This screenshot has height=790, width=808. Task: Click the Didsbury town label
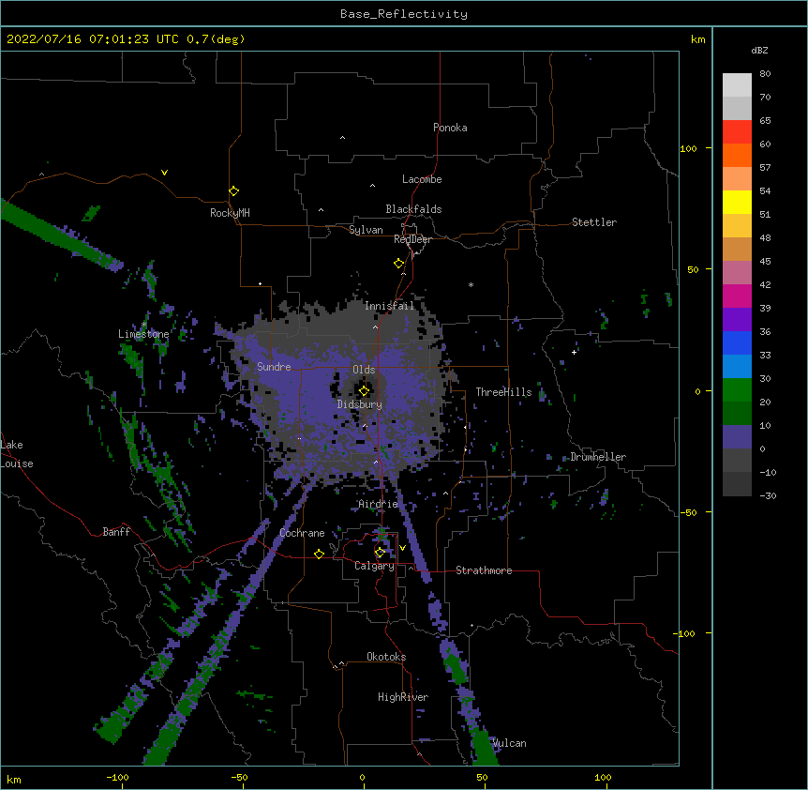[x=360, y=404]
